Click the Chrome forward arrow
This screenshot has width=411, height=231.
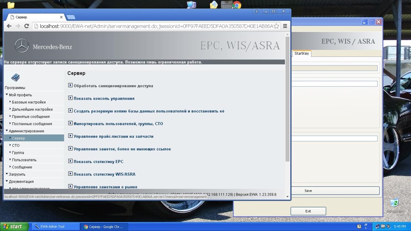[18, 26]
